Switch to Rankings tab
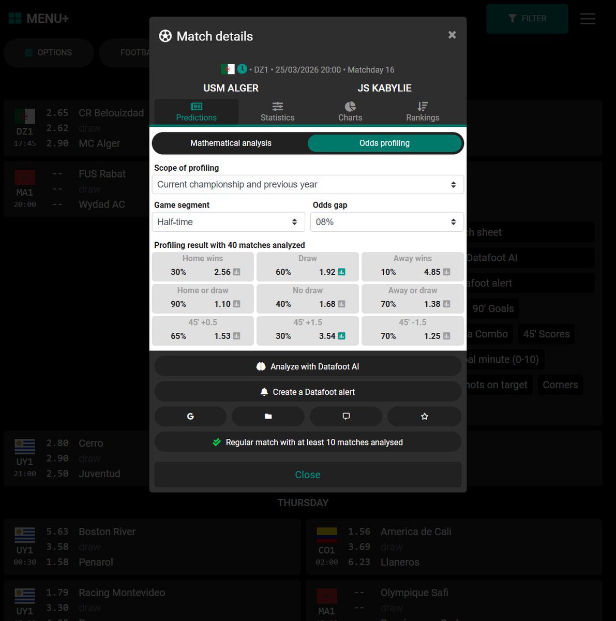Screen dimensions: 616x621 (423, 112)
